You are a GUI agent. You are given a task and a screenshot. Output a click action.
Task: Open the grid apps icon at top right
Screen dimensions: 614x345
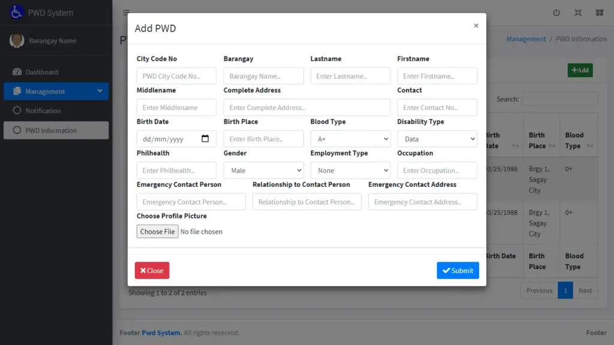coord(599,12)
